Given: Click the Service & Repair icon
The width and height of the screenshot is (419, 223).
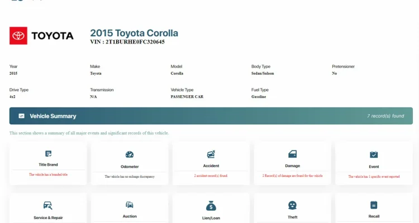Looking at the screenshot, I should (48, 205).
